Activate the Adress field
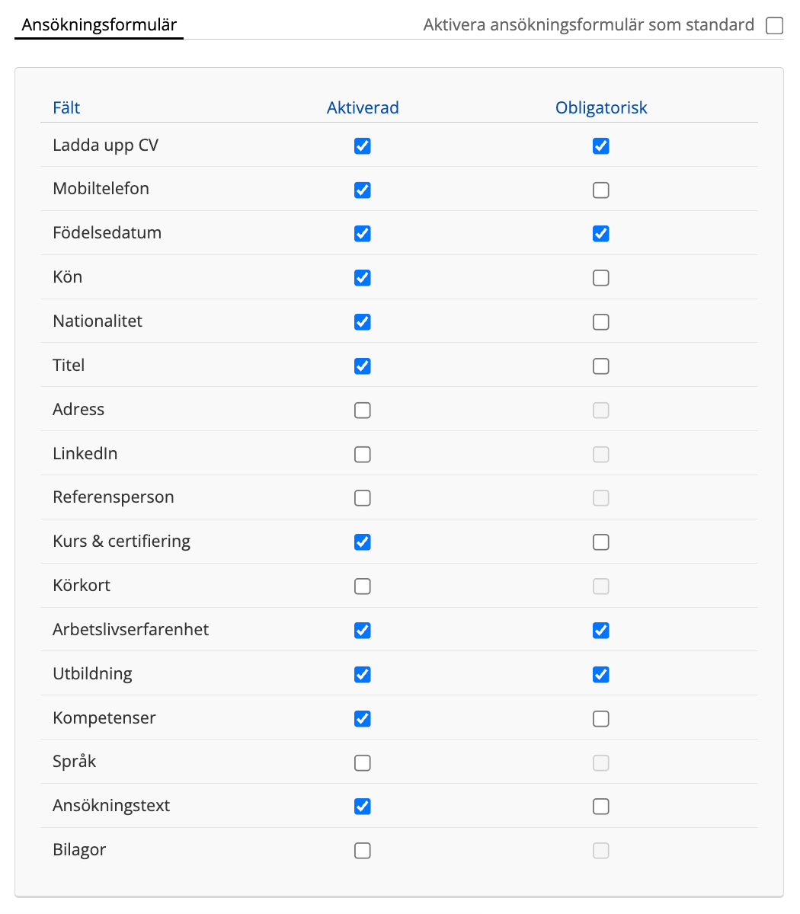The image size is (800, 914). (x=363, y=411)
